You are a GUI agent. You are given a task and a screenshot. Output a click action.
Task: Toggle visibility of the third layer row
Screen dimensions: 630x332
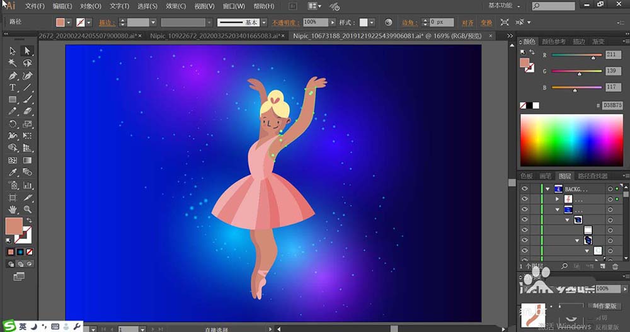click(524, 209)
